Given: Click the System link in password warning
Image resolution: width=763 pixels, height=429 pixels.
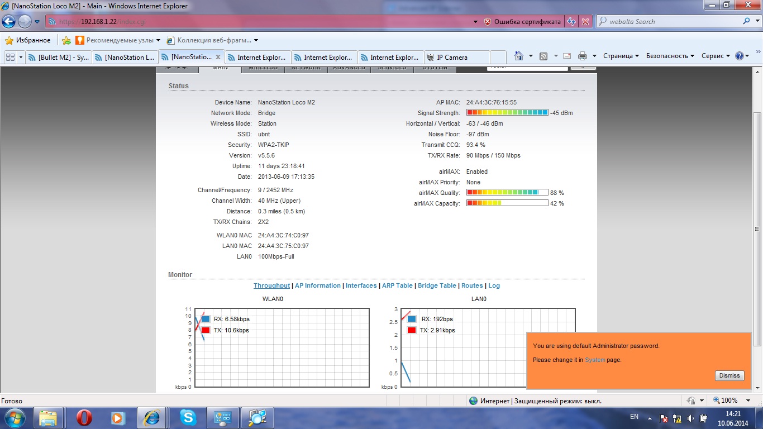Looking at the screenshot, I should pos(595,360).
